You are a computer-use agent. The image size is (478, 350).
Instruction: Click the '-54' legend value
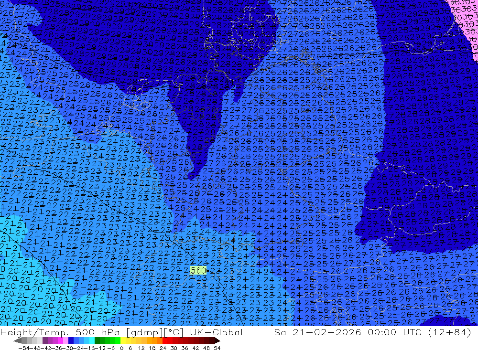click(24, 348)
